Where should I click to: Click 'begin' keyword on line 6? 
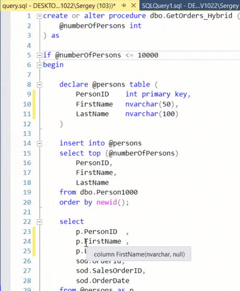53,65
